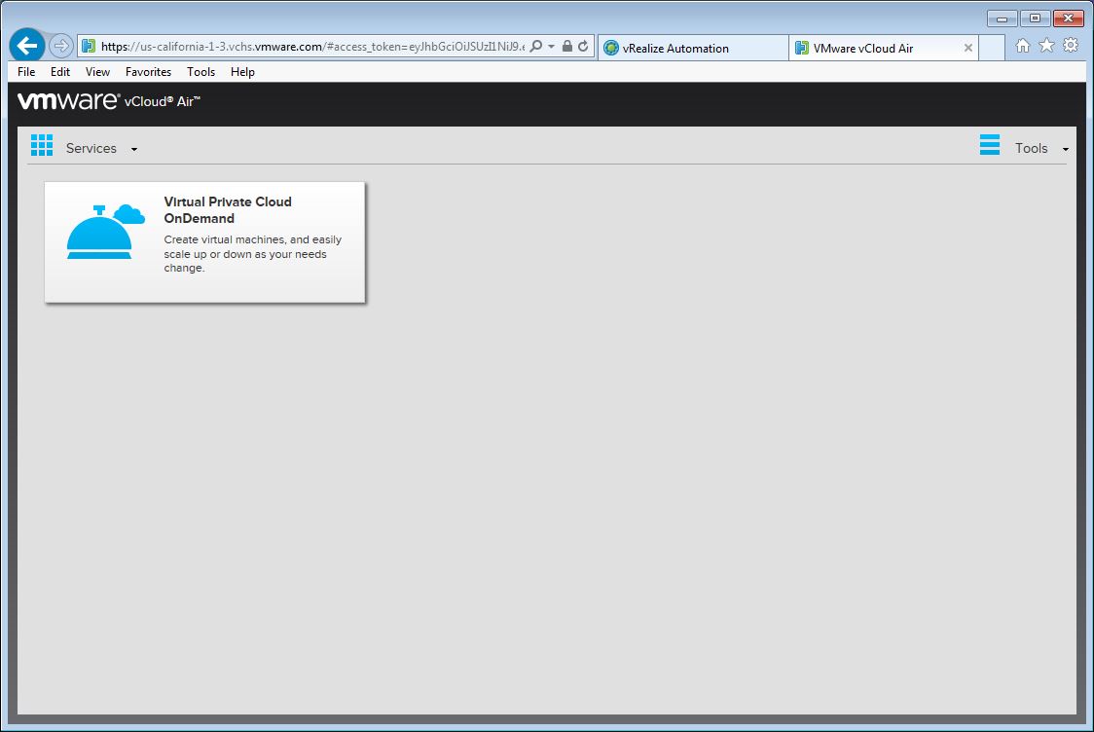This screenshot has height=732, width=1094.
Task: Click the VMware vCloud Air logo
Action: (109, 101)
